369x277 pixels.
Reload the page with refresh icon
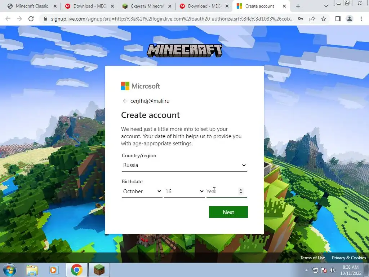click(x=31, y=19)
